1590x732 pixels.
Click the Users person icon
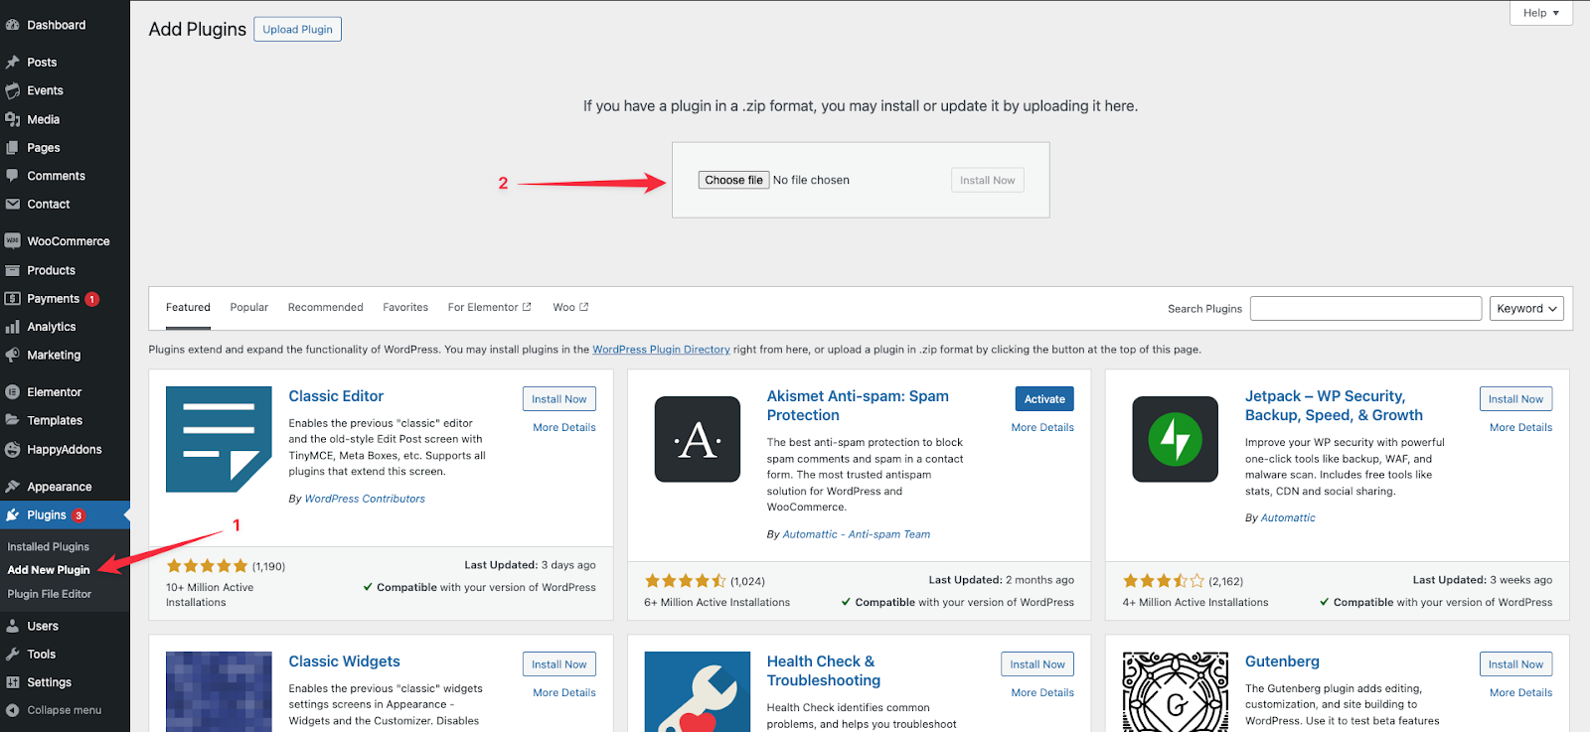(13, 626)
